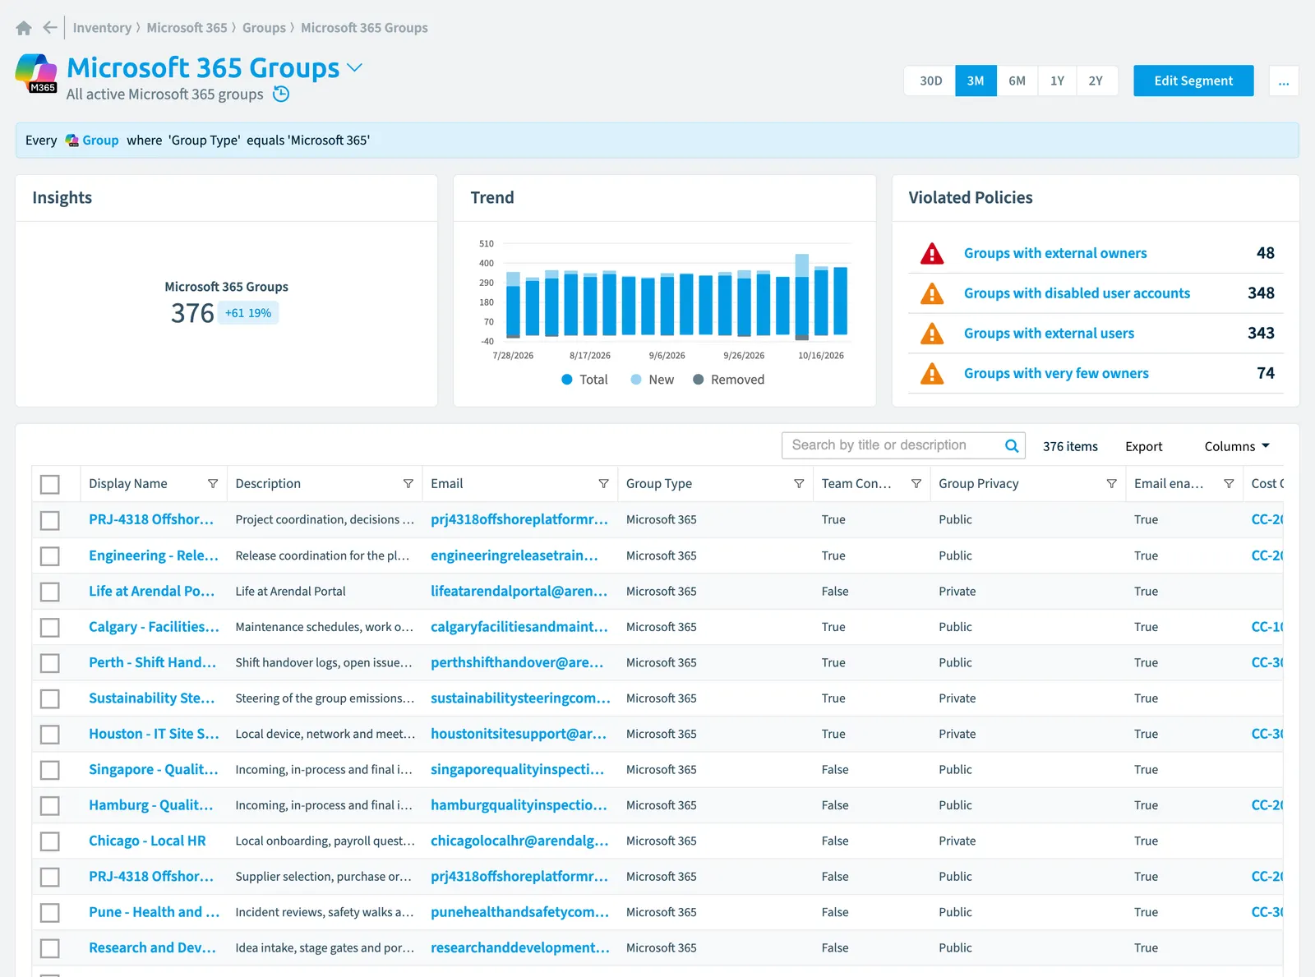Toggle the Total series in Trend legend

tap(584, 380)
